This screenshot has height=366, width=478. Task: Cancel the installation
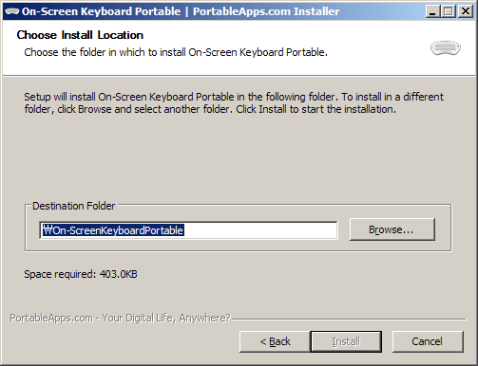point(428,341)
